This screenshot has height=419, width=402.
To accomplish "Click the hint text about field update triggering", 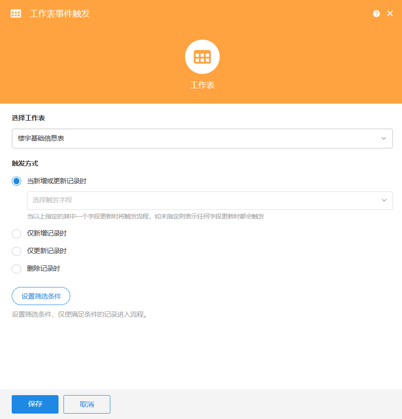I will coord(146,216).
